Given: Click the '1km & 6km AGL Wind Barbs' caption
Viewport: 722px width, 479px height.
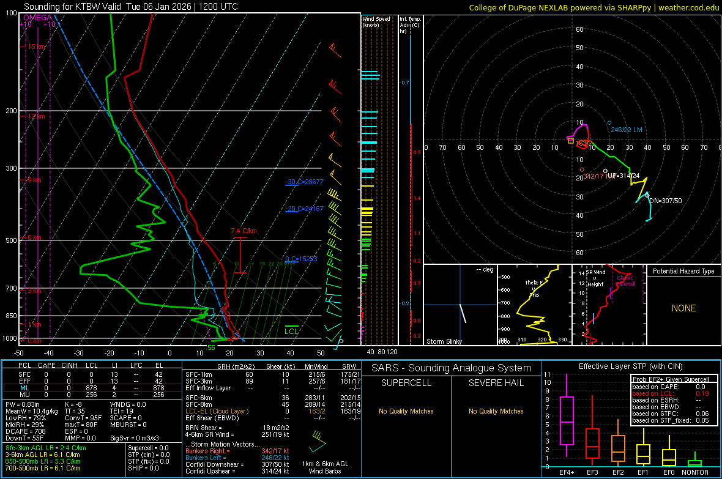Looking at the screenshot, I should [325, 467].
